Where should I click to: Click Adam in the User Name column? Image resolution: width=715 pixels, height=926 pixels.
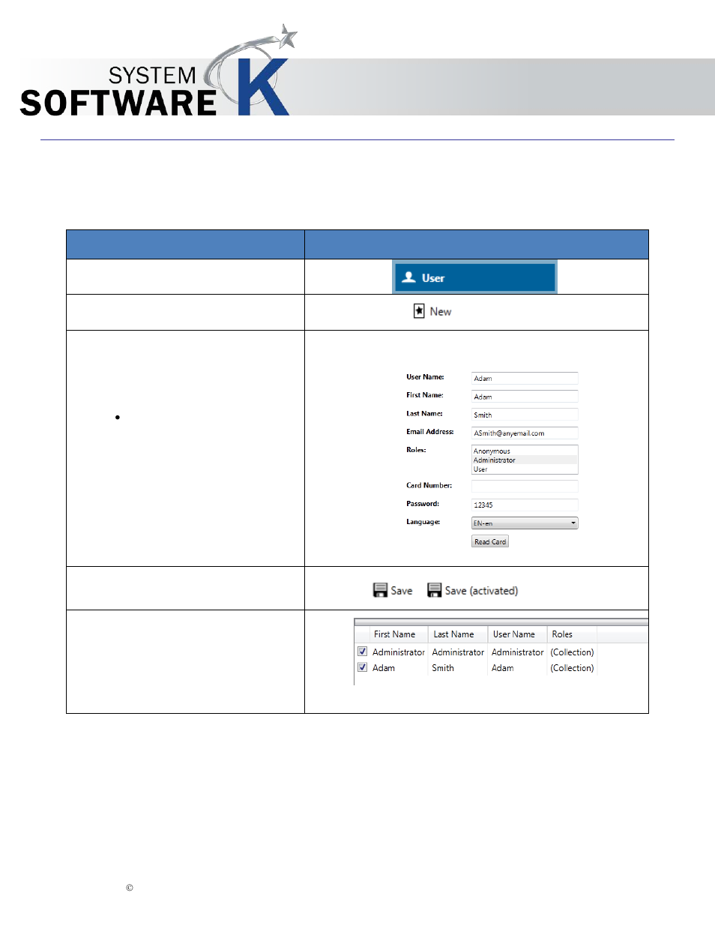503,668
